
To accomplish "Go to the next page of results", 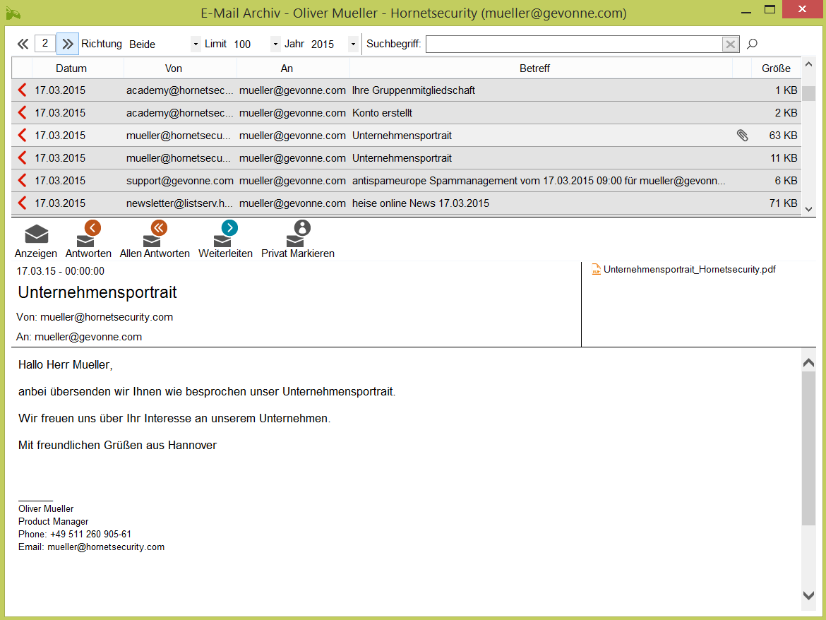I will point(68,44).
